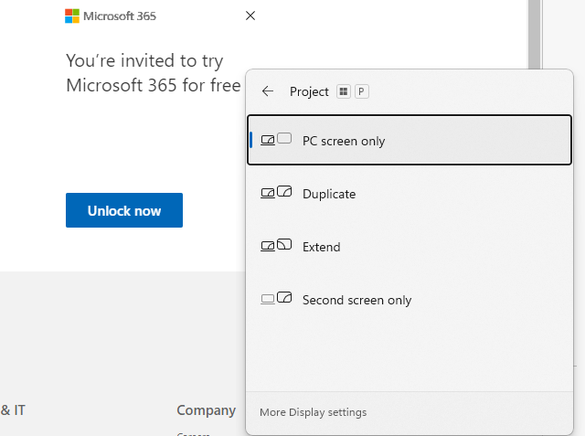Click the Windows key badge beside Project
Image resolution: width=585 pixels, height=436 pixels.
click(x=344, y=91)
